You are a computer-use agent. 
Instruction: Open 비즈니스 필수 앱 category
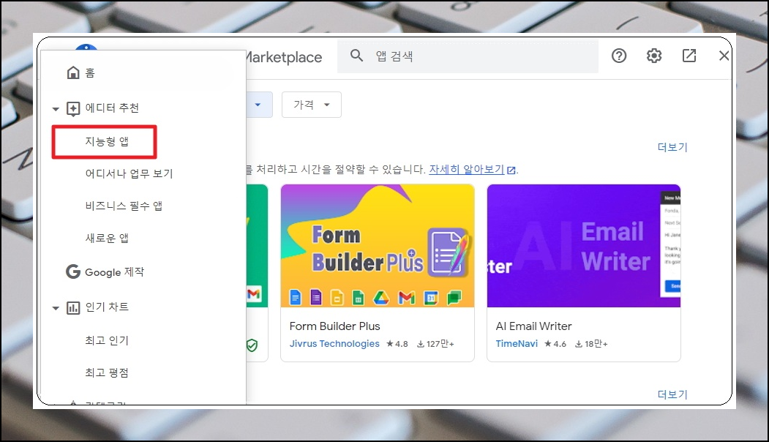click(x=124, y=206)
